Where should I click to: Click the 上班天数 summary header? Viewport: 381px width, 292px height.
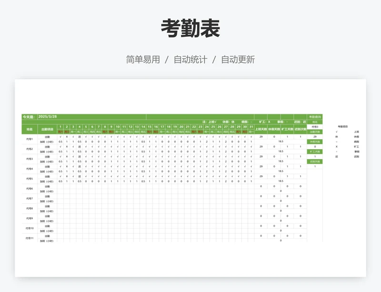(x=261, y=129)
